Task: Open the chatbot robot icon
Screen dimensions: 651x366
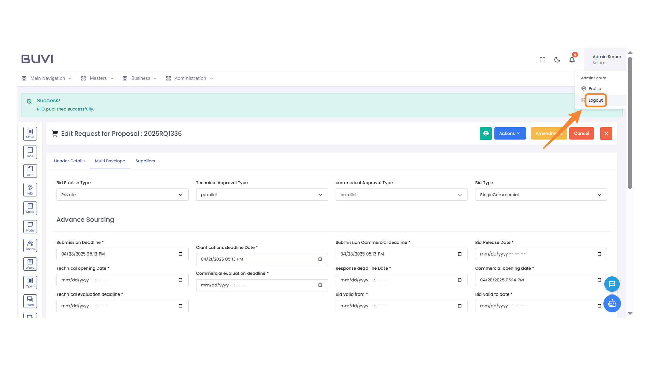Action: tap(612, 303)
